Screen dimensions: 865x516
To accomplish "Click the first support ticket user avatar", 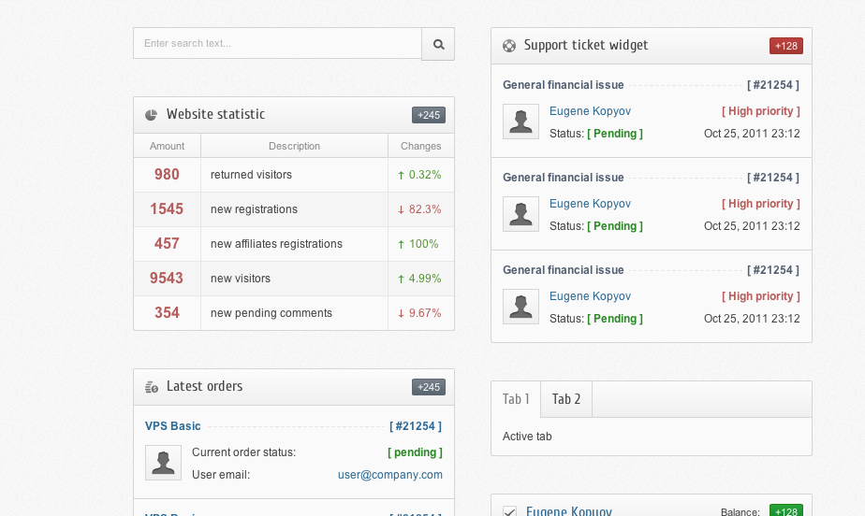I will pos(520,122).
